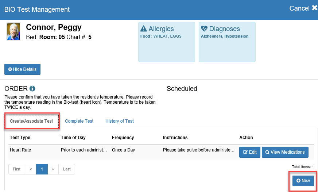Add a New test
The image size is (318, 192).
point(303,181)
